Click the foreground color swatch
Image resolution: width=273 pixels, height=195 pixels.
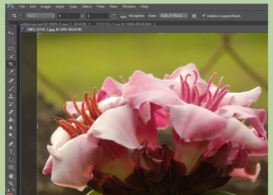tap(9, 193)
